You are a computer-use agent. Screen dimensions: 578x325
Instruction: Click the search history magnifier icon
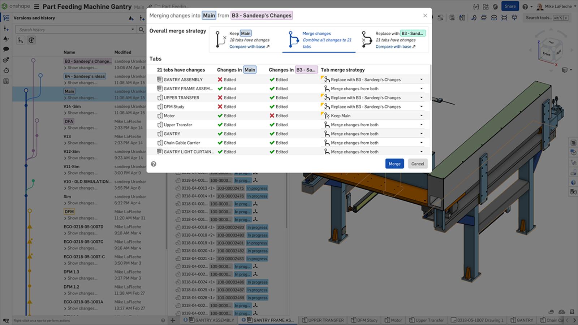tap(141, 30)
